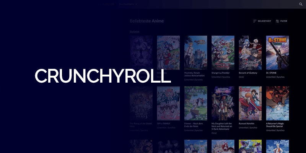Click the Frieren – Nach dem Ende title
Viewport: 306px width, 153px height.
194,125
